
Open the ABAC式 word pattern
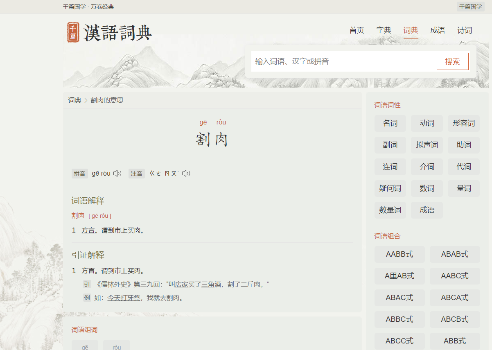click(x=399, y=298)
